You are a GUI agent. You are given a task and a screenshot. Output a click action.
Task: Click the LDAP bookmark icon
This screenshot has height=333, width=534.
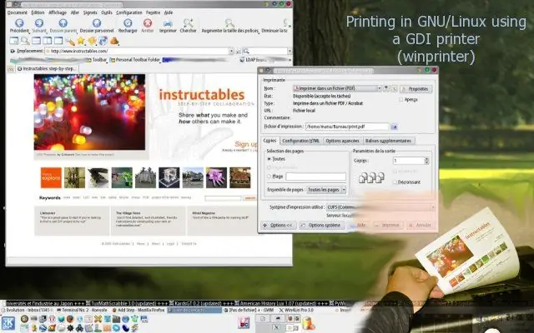pyautogui.click(x=242, y=60)
